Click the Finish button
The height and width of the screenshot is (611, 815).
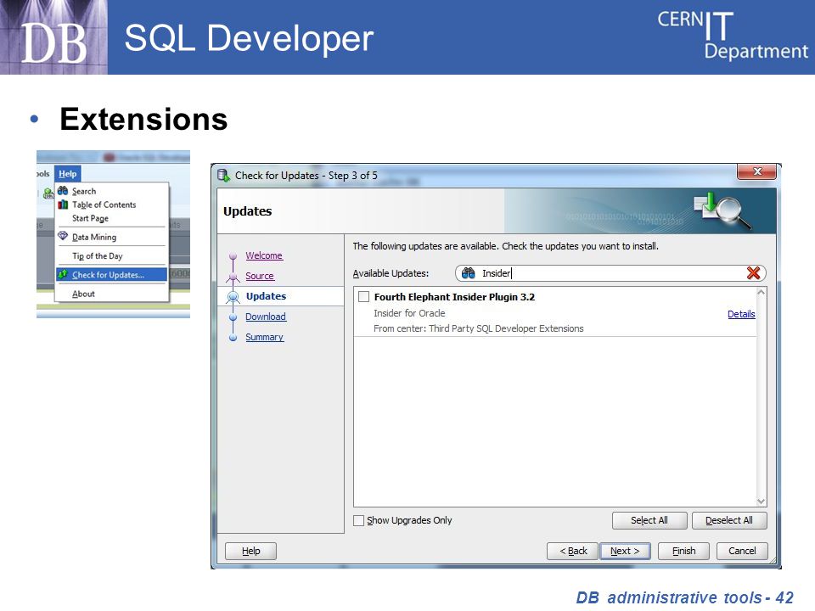[x=683, y=551]
